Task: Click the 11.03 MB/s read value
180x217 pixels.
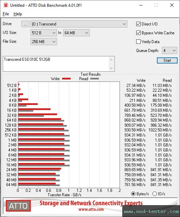Action: coord(162,85)
